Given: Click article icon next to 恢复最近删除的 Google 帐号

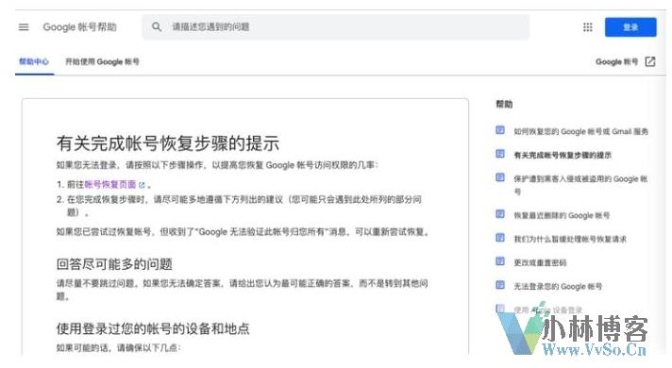Looking at the screenshot, I should point(499,214).
